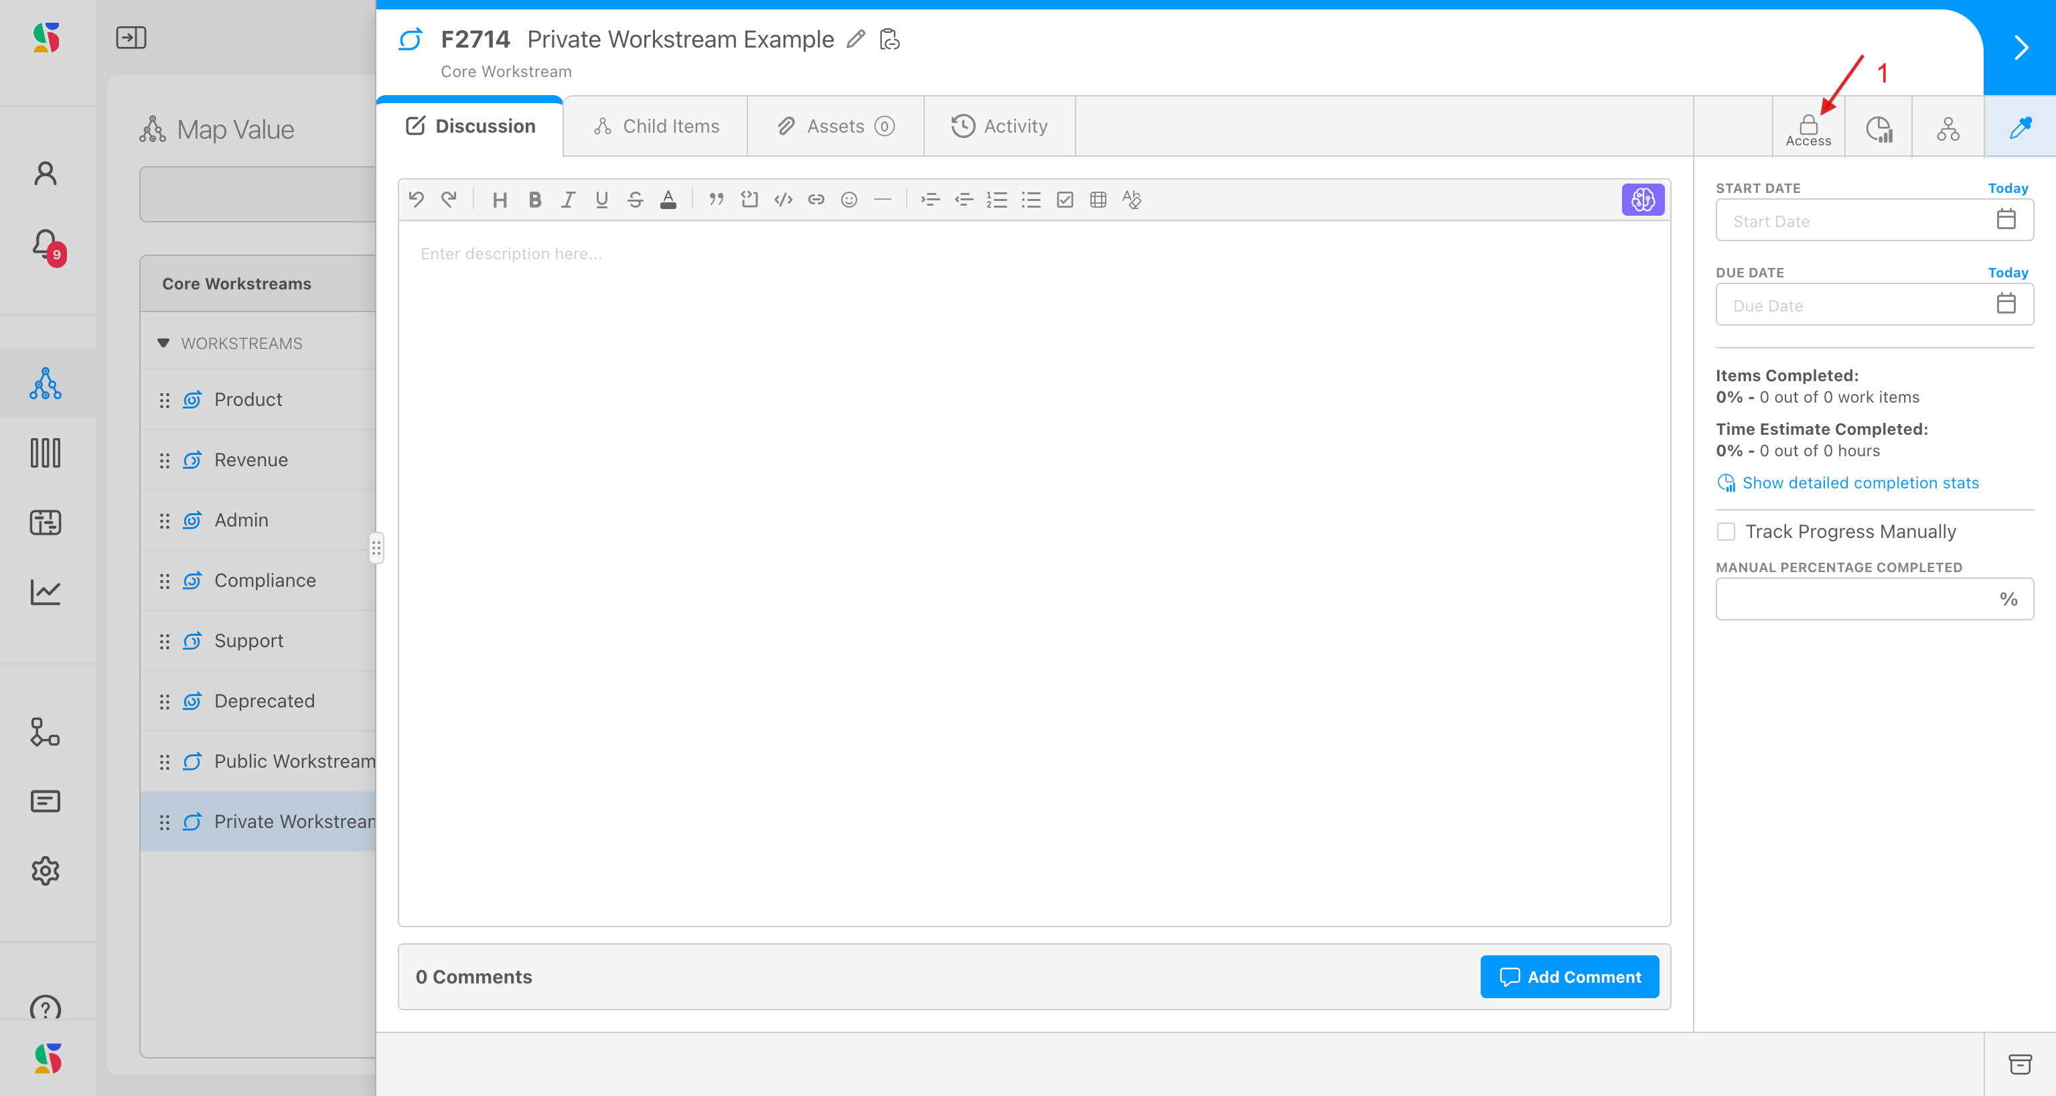This screenshot has height=1096, width=2056.
Task: Open the text color picker
Action: [668, 200]
